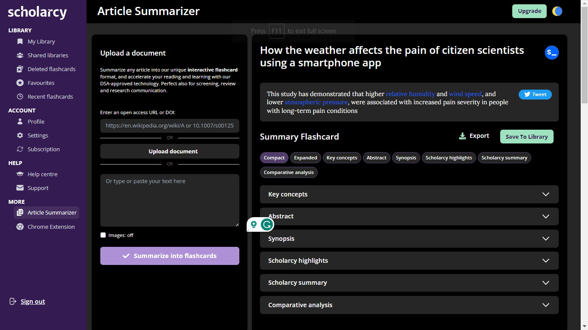Click the Chrome Extension icon
Viewport: 588px width, 330px height.
click(x=20, y=227)
